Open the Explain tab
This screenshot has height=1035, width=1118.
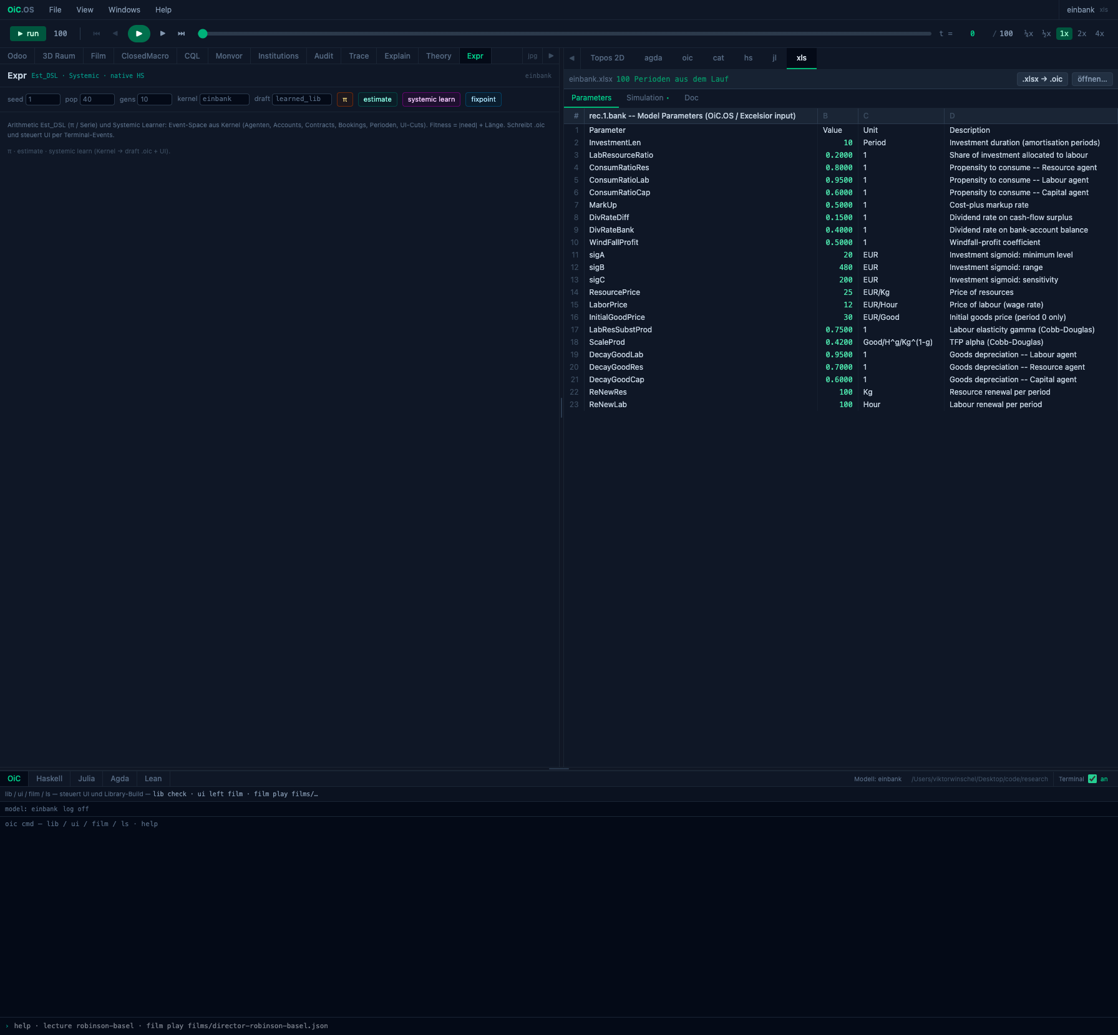click(397, 56)
